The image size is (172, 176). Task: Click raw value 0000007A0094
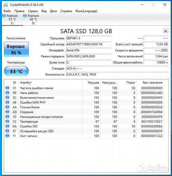click(151, 112)
